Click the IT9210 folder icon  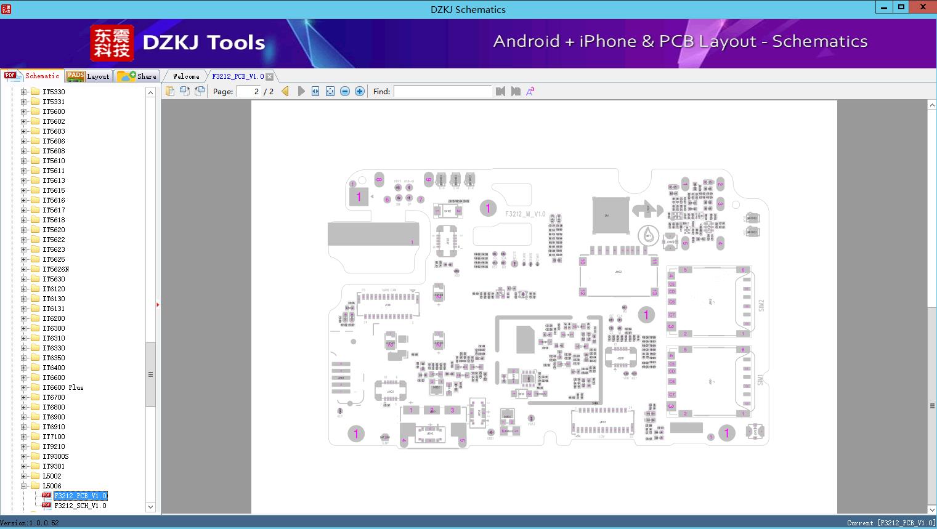point(35,446)
